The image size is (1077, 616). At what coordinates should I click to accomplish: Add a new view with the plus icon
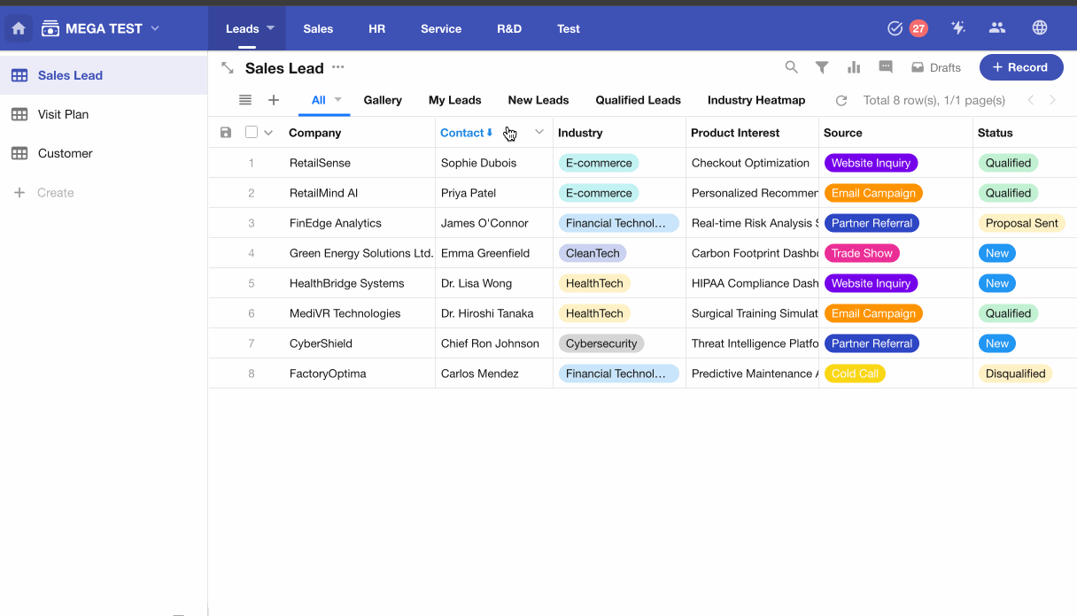point(274,100)
